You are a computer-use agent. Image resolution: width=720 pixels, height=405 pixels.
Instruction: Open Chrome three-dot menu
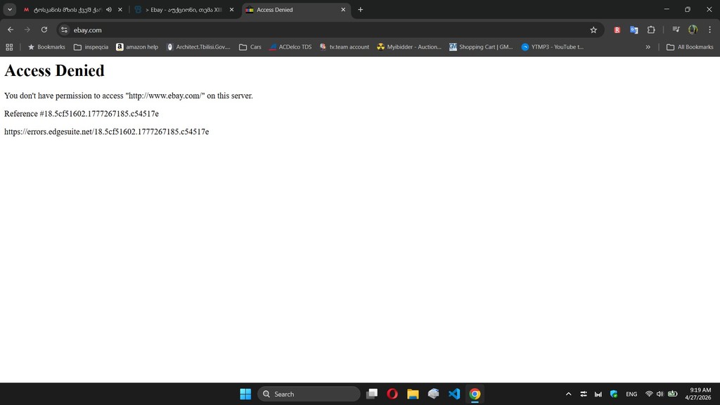pyautogui.click(x=710, y=30)
